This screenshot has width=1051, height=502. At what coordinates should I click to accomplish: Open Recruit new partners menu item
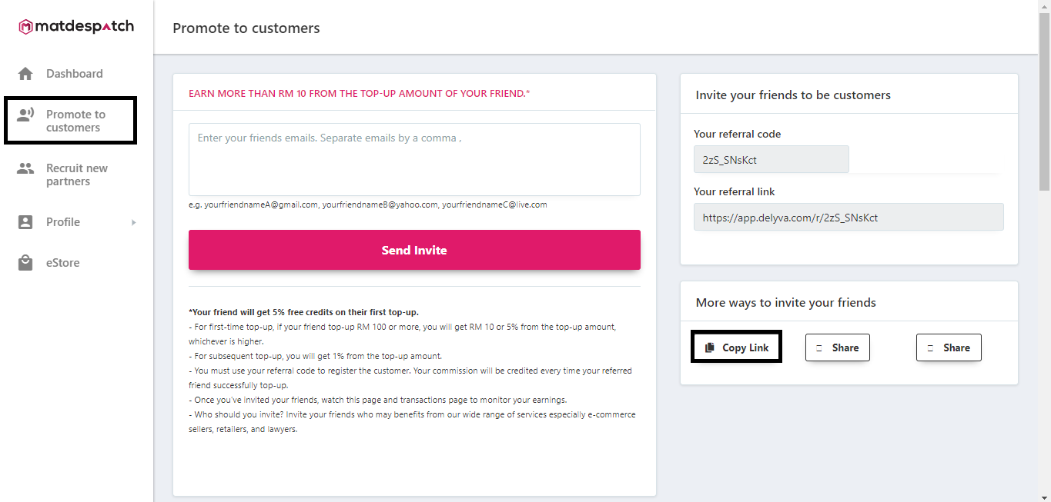pos(77,175)
